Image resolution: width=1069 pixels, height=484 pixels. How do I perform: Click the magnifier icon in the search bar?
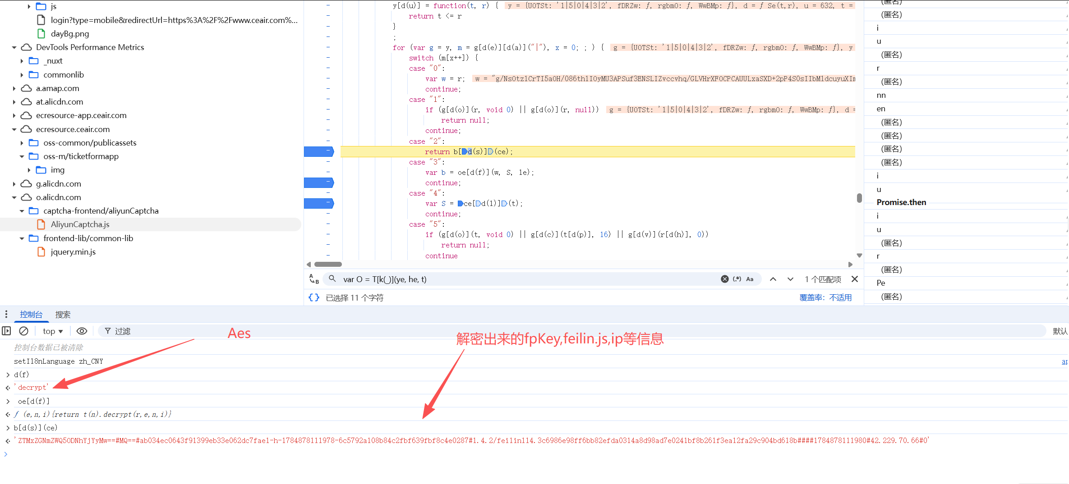pyautogui.click(x=332, y=279)
